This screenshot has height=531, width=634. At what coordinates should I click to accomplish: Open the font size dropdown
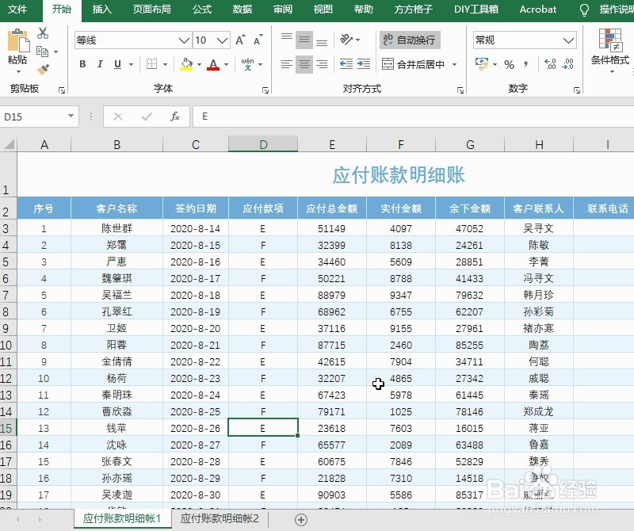point(221,40)
